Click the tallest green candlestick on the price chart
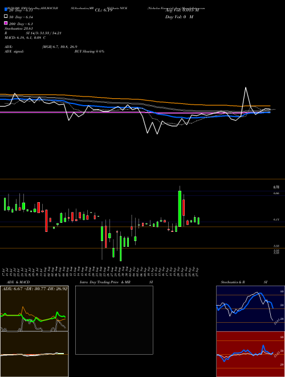The width and height of the screenshot is (285, 377). coord(180,208)
